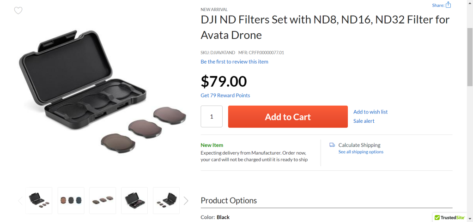Viewport: 473px width, 222px height.
Task: Select second thumbnail of three colored filters
Action: tap(71, 200)
